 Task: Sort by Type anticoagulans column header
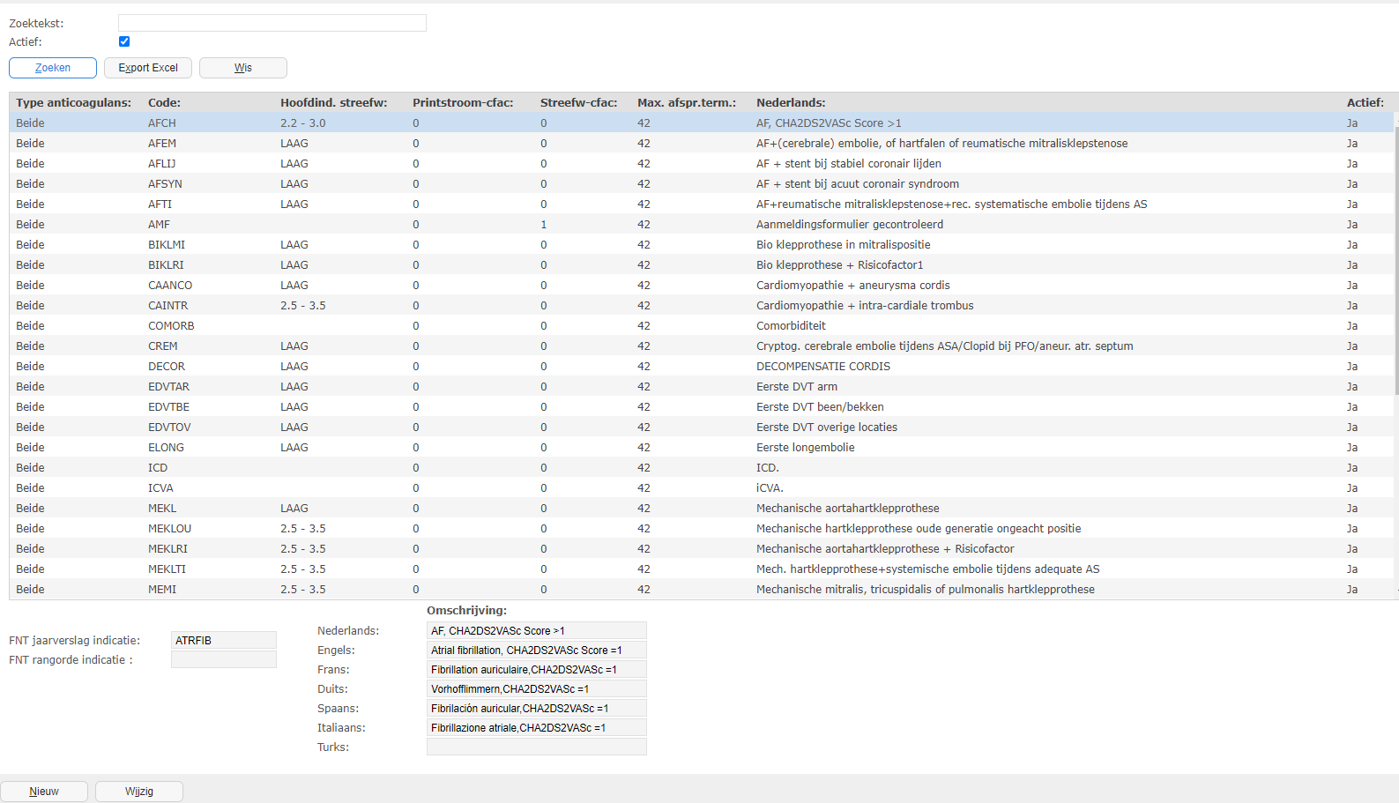tap(73, 103)
